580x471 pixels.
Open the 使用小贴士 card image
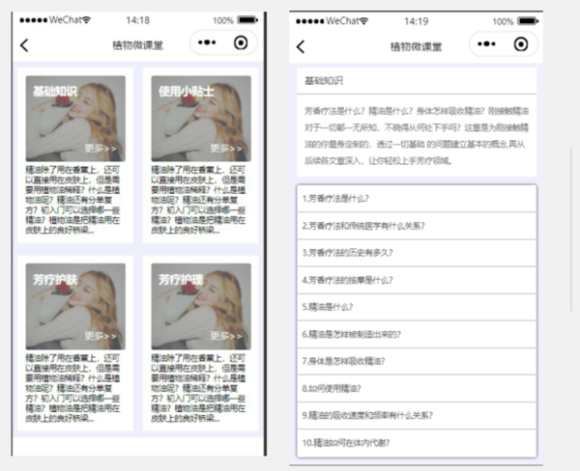(201, 118)
